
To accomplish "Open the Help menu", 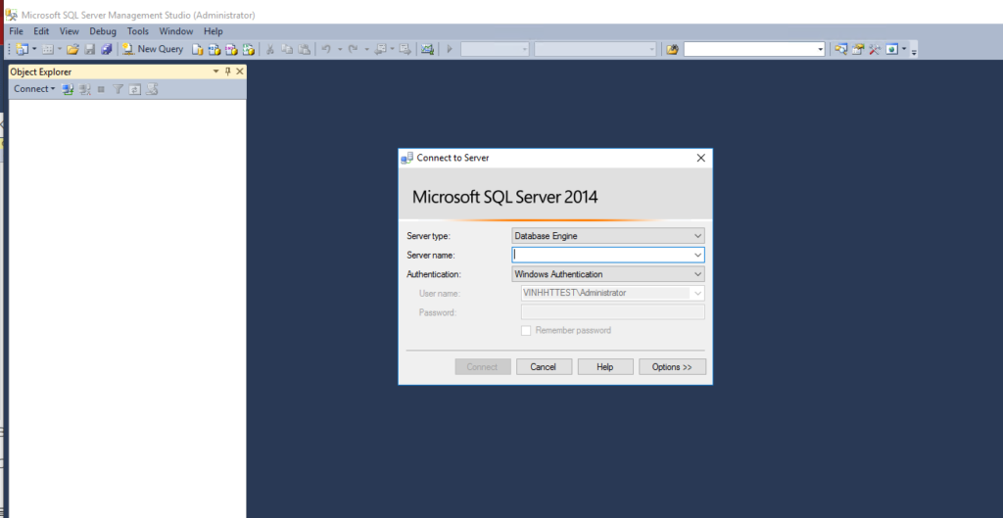I will [x=213, y=30].
